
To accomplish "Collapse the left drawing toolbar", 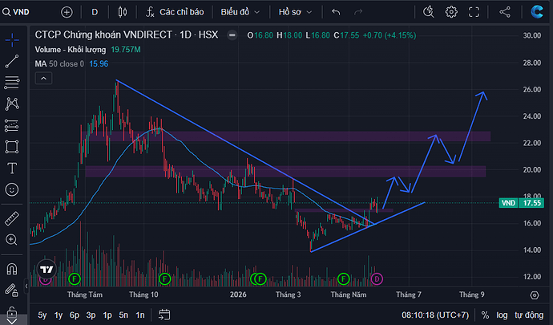I will (x=26, y=286).
